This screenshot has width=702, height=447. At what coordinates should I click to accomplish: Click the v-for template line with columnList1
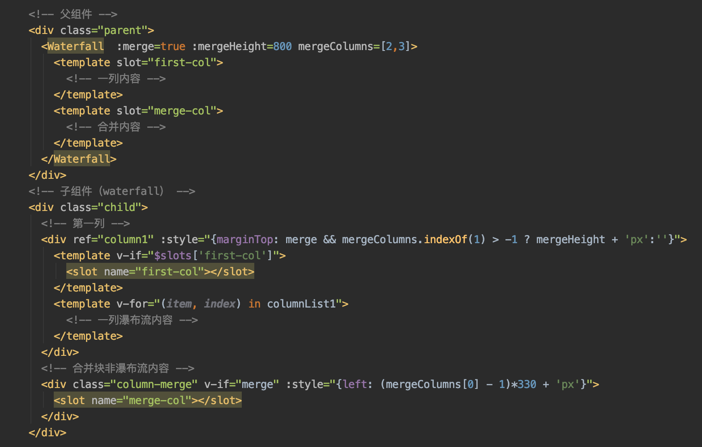coord(201,304)
